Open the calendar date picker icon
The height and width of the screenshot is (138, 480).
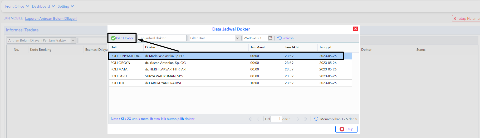(x=270, y=38)
